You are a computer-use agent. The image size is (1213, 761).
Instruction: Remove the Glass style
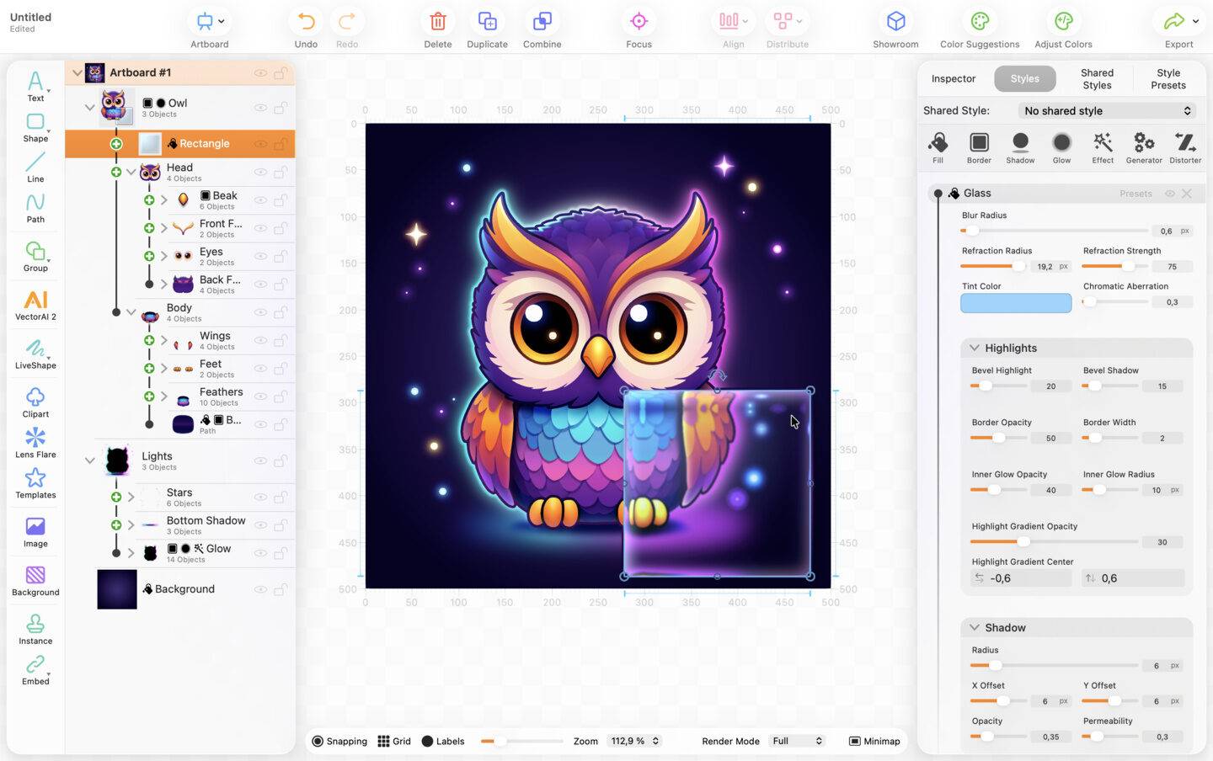(x=1187, y=194)
